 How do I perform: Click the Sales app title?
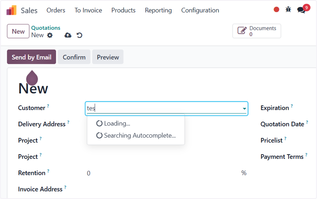29,11
